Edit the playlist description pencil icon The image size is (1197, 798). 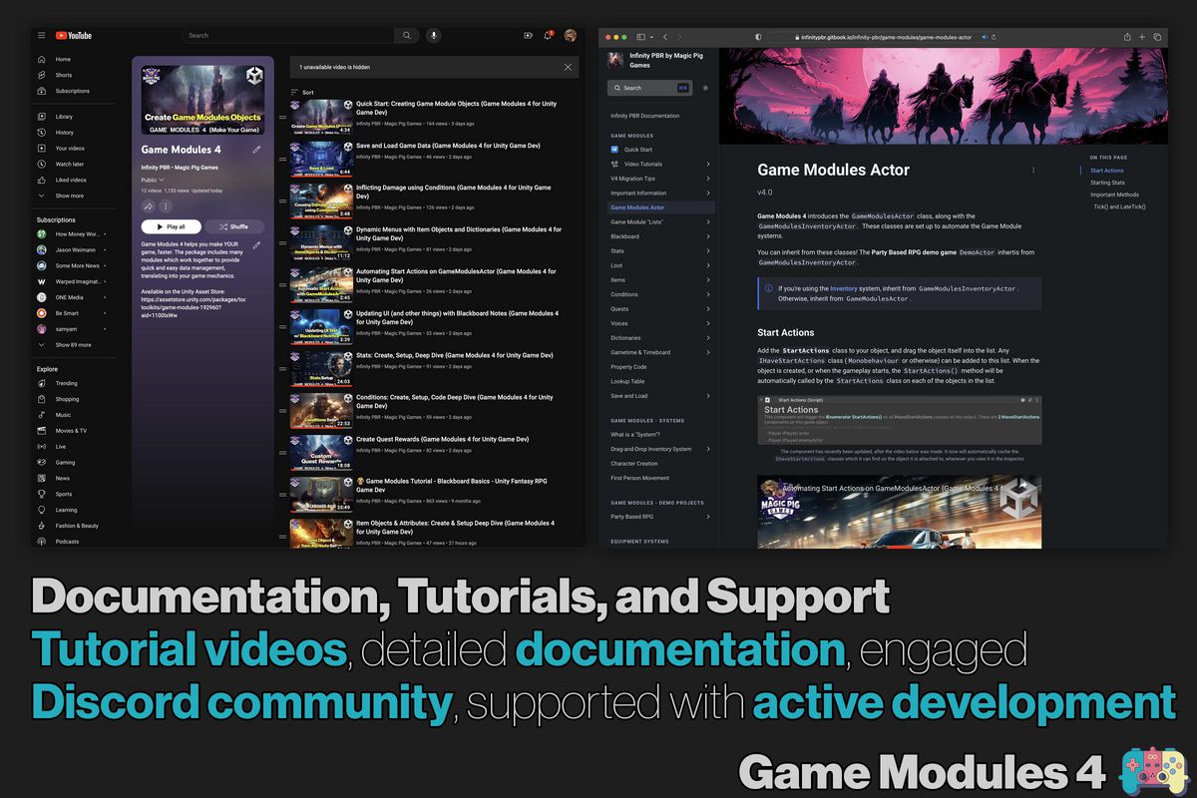(x=256, y=244)
